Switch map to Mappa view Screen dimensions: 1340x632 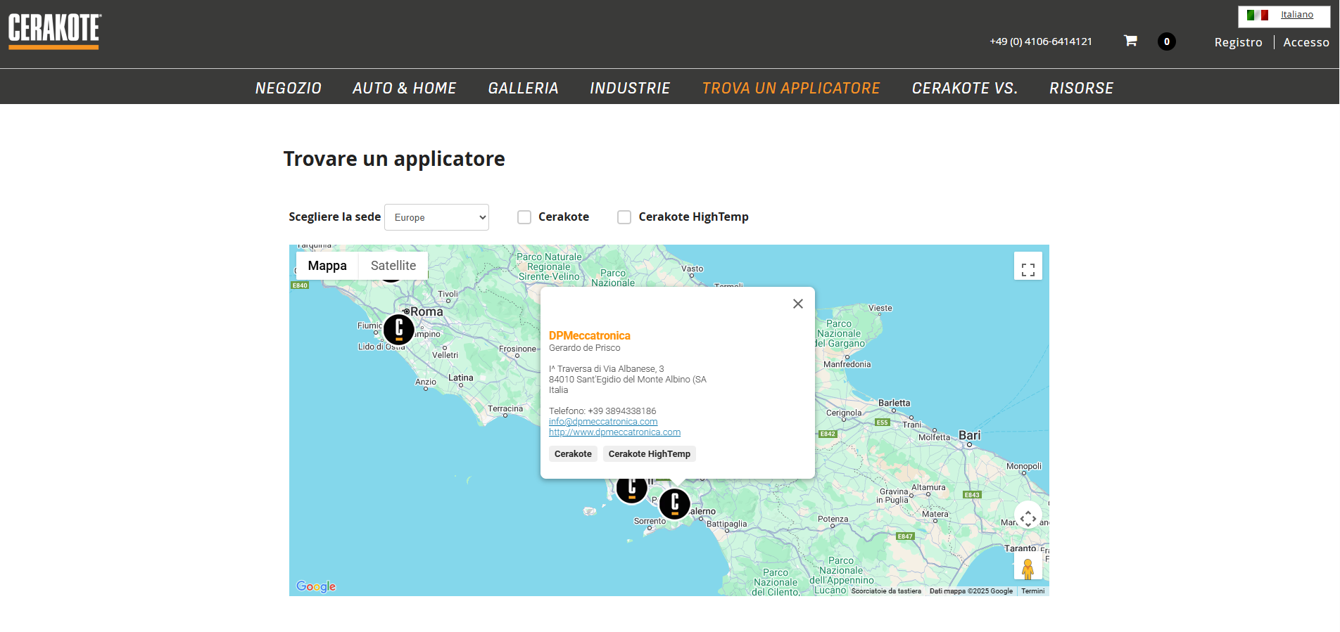pos(327,266)
